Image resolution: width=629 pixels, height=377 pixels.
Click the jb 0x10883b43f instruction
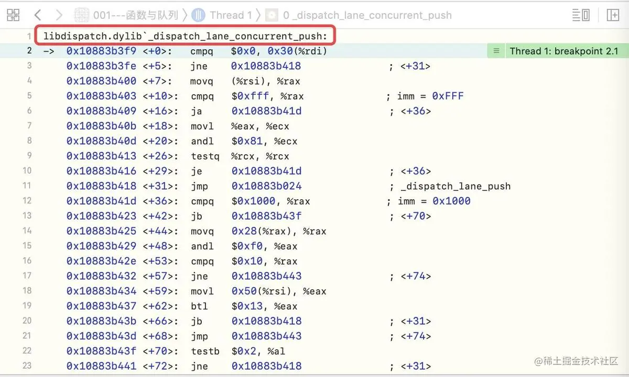pos(246,216)
